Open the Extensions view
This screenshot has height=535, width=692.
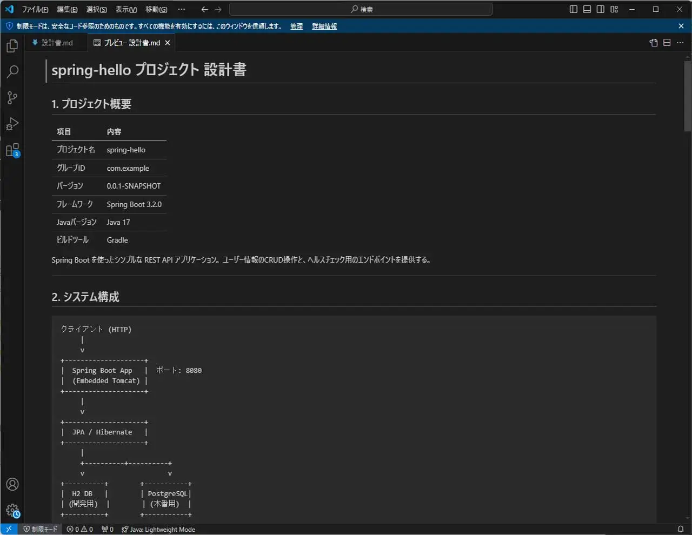pyautogui.click(x=12, y=150)
